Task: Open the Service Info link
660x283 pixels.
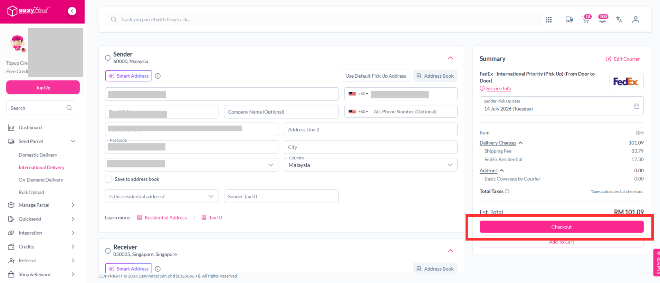Action: (498, 88)
